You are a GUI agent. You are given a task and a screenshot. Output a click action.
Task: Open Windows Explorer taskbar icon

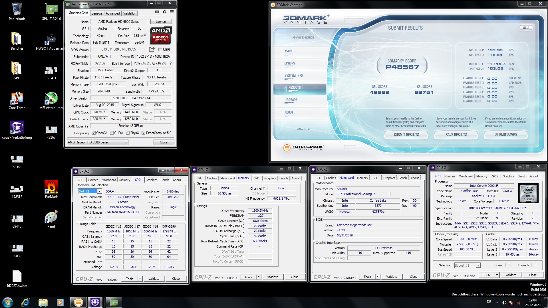click(x=43, y=302)
